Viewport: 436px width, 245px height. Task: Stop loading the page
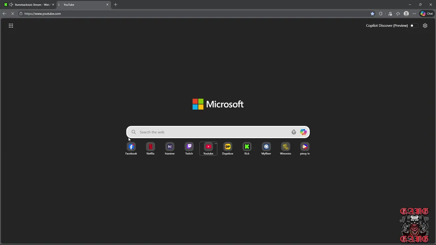(x=13, y=14)
